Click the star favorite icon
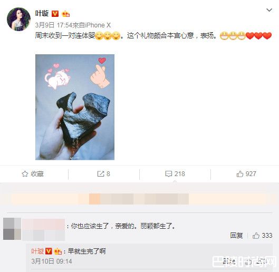The width and height of the screenshot is (279, 272). 25,174
